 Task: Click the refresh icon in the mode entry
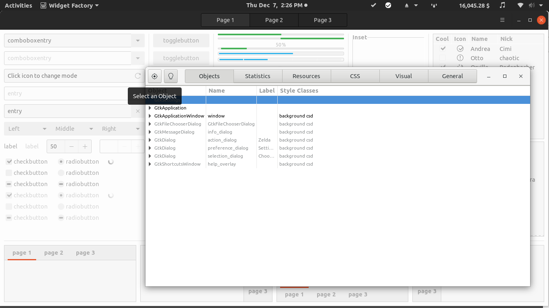pos(138,76)
